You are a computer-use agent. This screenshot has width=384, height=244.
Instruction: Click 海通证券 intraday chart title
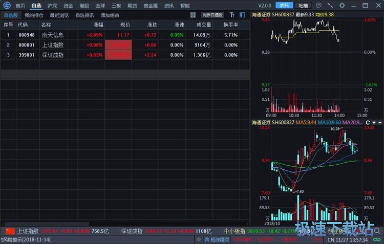261,15
